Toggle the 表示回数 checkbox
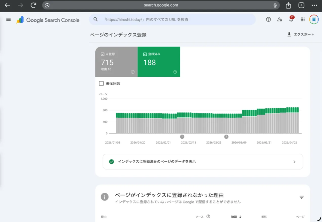This screenshot has width=322, height=222. pos(101,84)
